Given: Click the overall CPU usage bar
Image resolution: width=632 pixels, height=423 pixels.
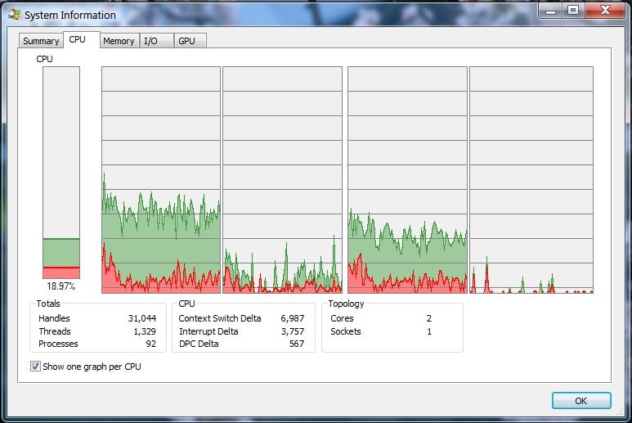Looking at the screenshot, I should point(61,173).
